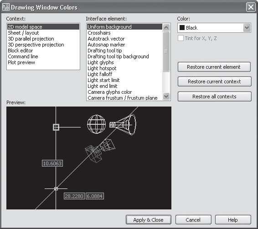258x229 pixels.
Task: Select Plot preview context
Action: [x=43, y=62]
